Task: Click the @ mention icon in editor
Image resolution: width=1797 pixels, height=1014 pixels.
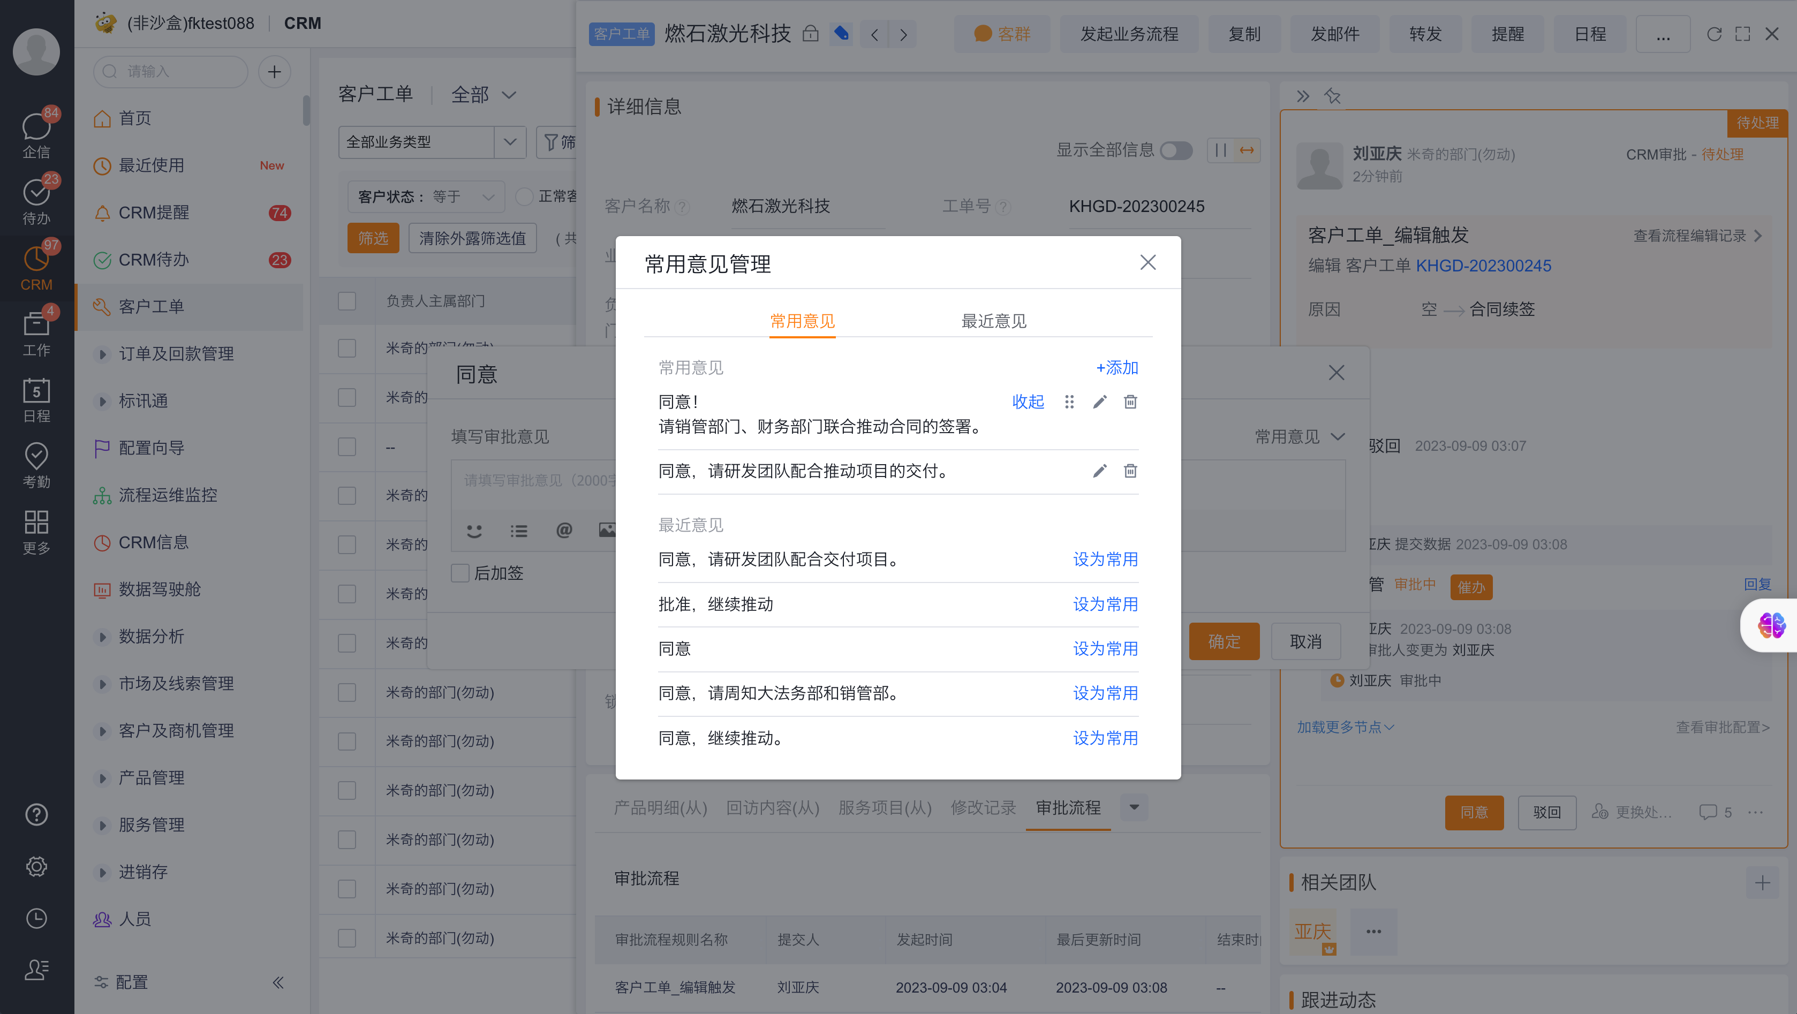Action: tap(564, 530)
